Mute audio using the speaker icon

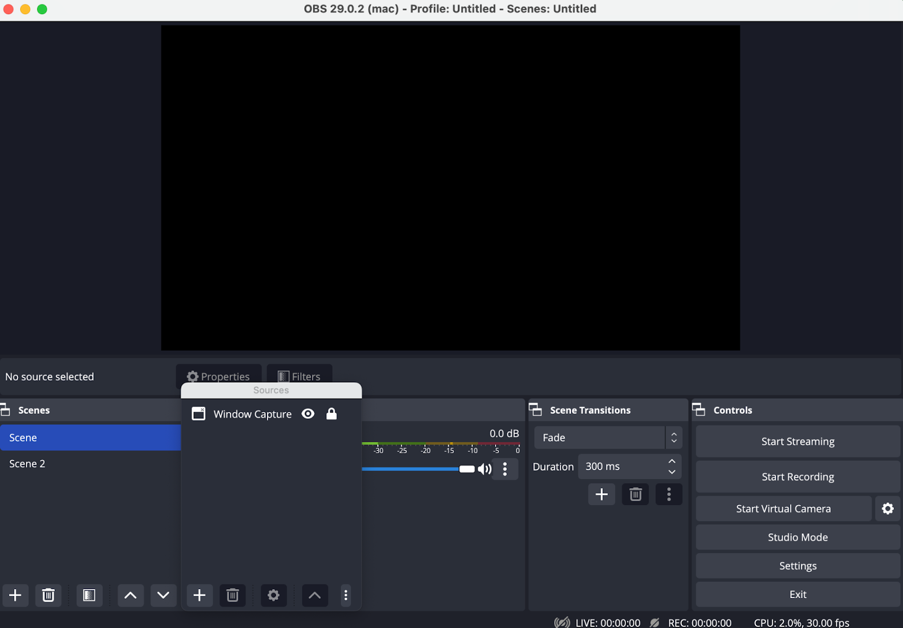484,469
